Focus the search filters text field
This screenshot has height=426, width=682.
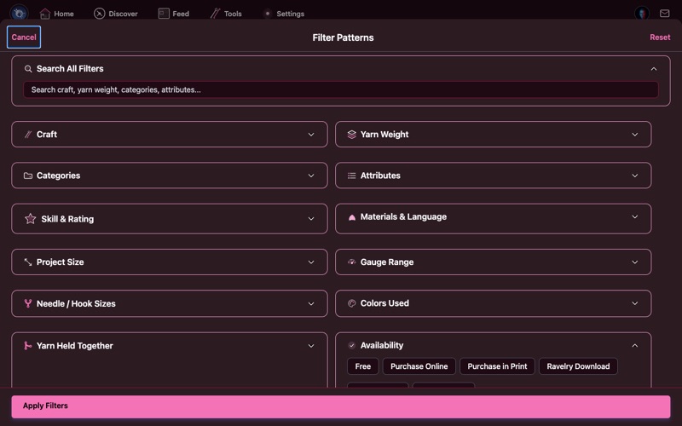click(x=341, y=90)
